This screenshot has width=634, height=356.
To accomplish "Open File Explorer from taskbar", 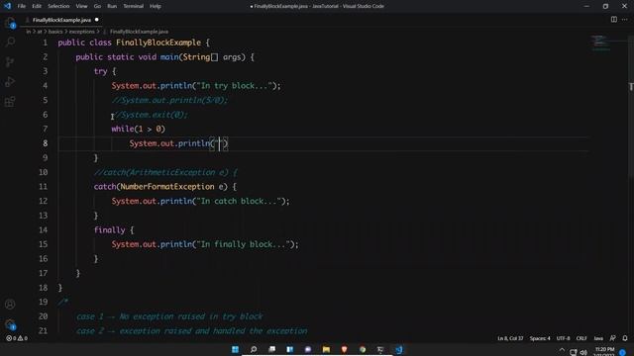I will coord(326,349).
